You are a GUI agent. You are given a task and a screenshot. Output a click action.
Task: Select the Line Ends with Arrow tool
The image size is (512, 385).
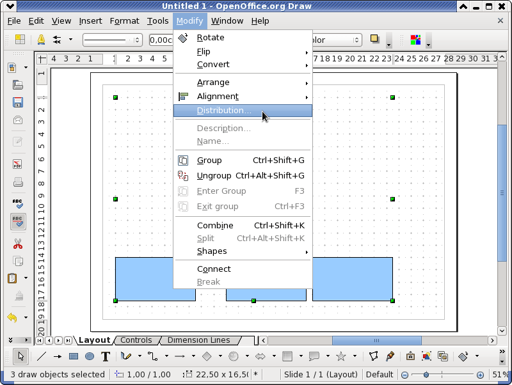(x=58, y=356)
